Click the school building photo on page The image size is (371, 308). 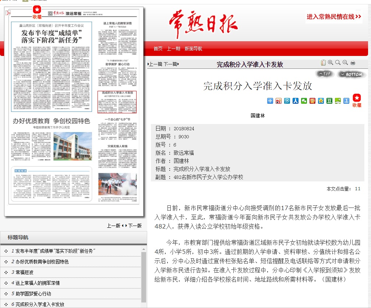coord(73,146)
